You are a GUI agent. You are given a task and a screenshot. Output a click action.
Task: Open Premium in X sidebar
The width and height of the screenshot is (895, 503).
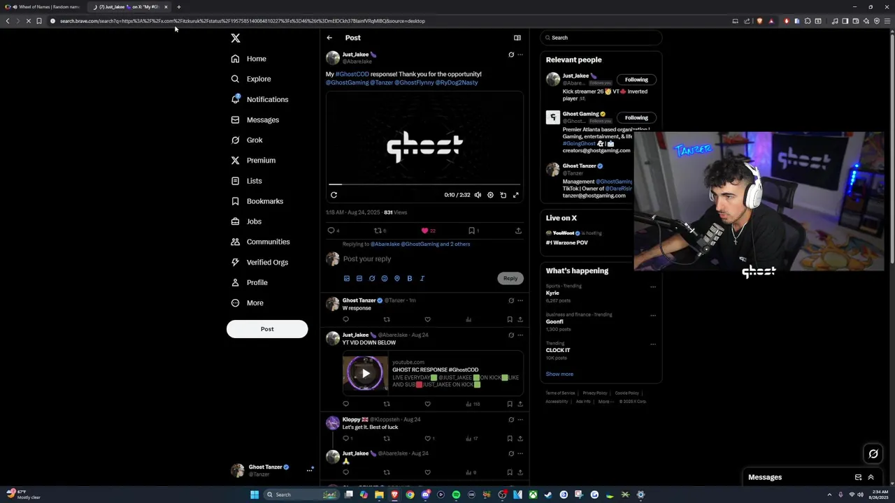pos(253,160)
